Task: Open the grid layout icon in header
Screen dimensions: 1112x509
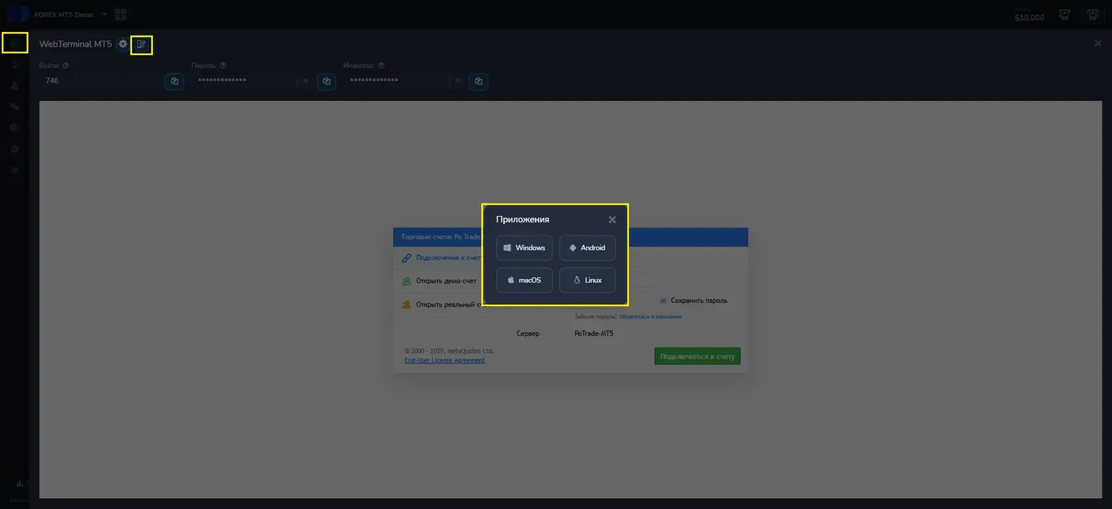Action: tap(120, 15)
